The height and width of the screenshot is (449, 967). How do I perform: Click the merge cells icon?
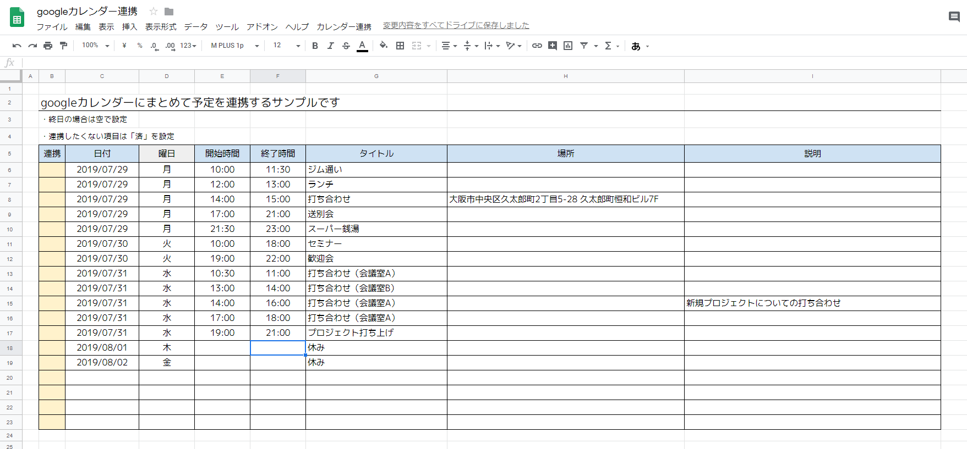(417, 46)
